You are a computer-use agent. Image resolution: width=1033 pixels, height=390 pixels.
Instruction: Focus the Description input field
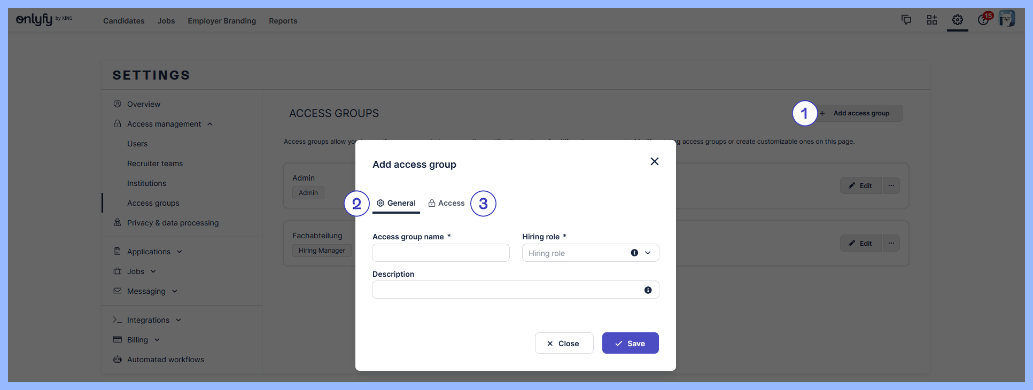[516, 290]
